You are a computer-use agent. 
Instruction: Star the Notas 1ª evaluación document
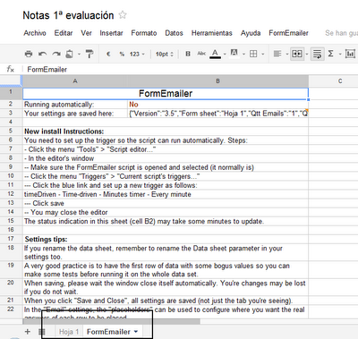pyautogui.click(x=123, y=15)
